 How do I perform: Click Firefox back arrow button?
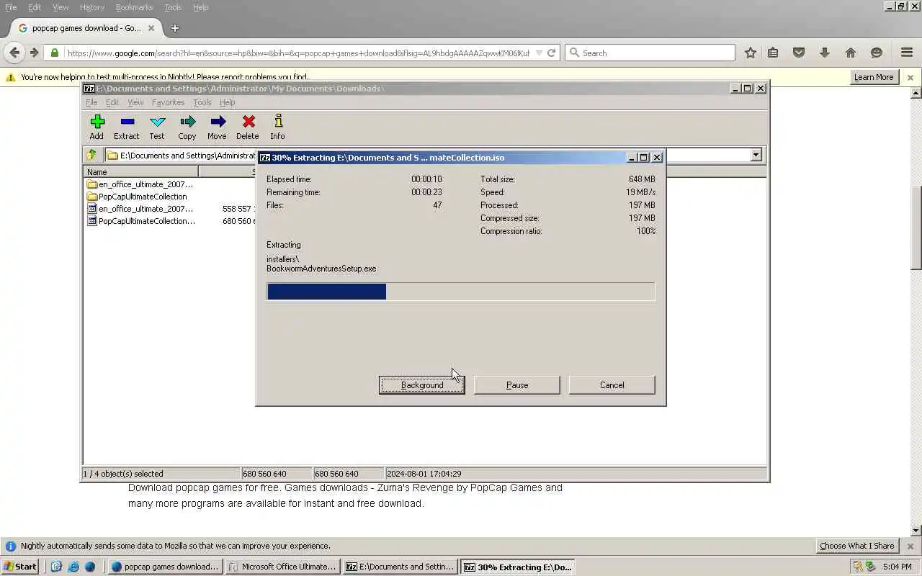click(x=14, y=53)
